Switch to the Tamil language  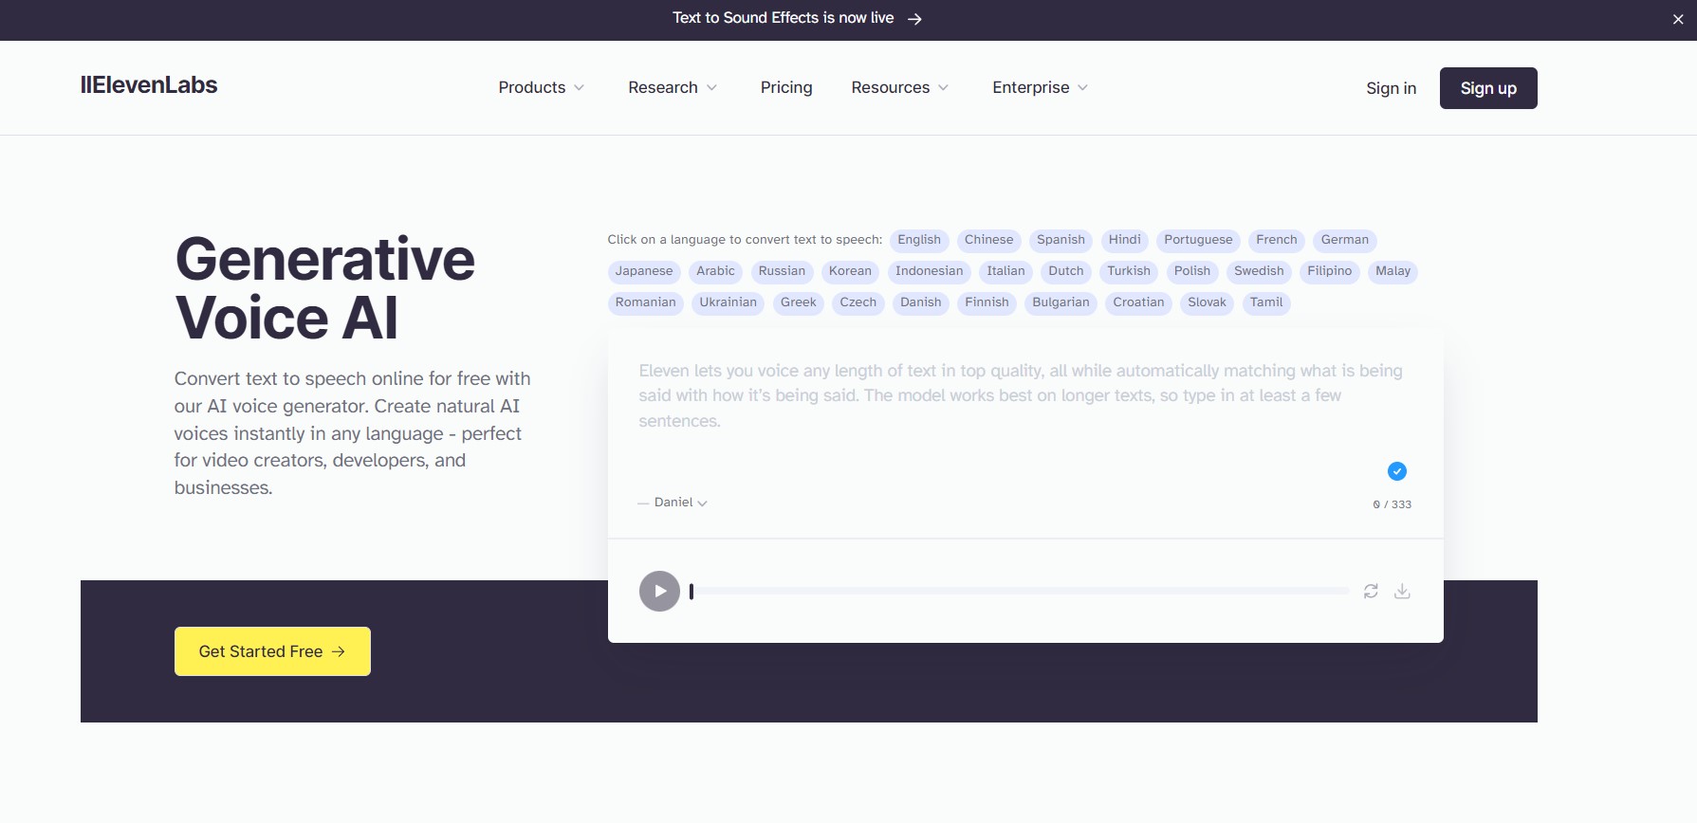[1266, 302]
